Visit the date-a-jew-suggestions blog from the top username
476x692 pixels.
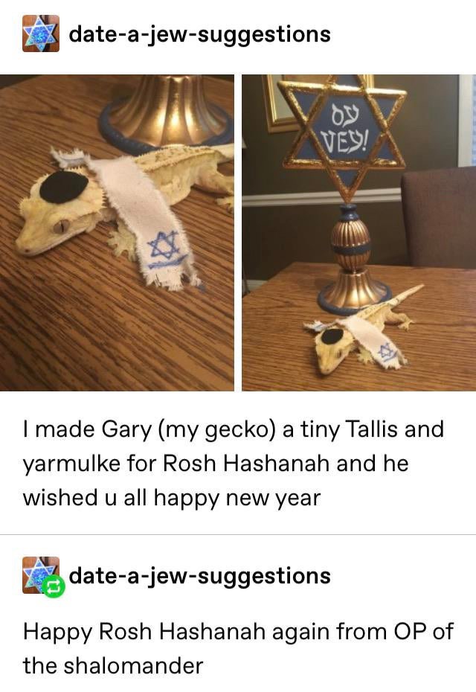pyautogui.click(x=200, y=34)
